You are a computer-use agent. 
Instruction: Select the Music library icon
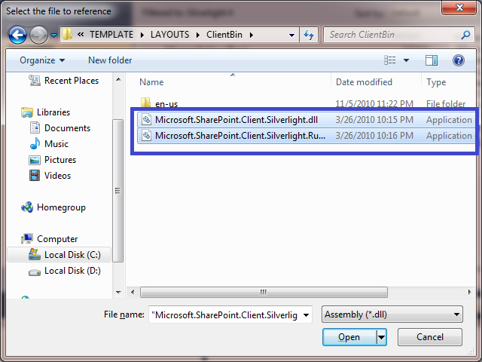point(35,144)
